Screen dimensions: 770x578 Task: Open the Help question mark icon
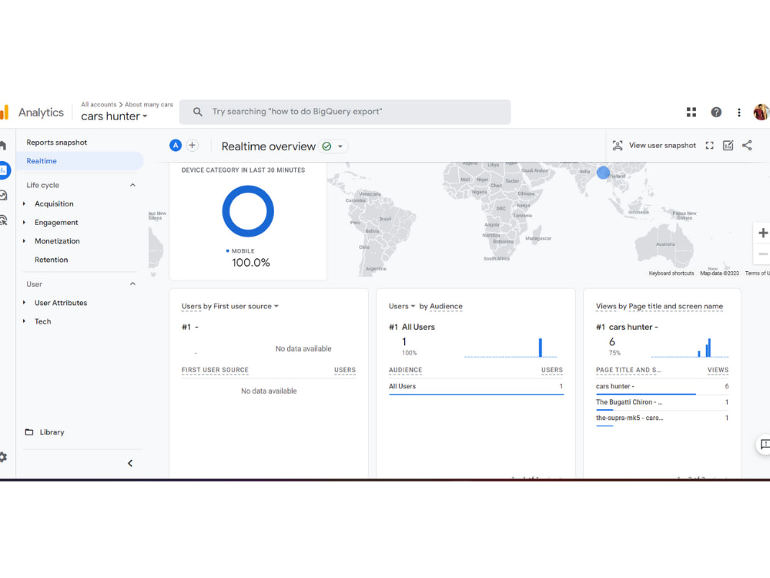tap(716, 113)
